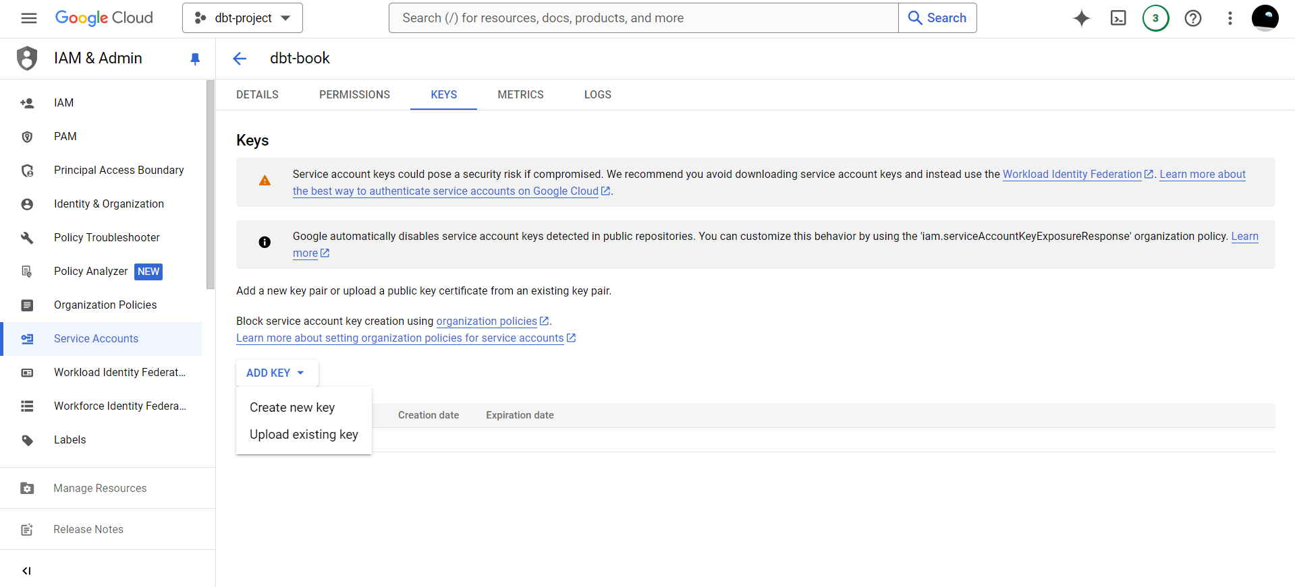Switch to the Logs tab
Viewport: 1295px width, 587px height.
click(598, 95)
